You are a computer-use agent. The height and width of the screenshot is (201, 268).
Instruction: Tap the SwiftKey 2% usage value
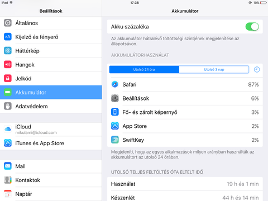(255, 140)
